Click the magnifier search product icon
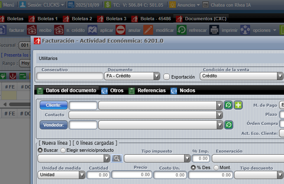 coord(117,158)
